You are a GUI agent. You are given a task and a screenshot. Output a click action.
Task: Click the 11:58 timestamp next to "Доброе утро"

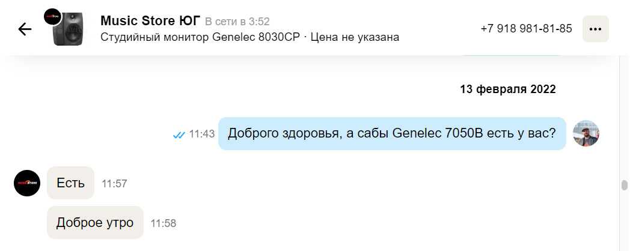(x=163, y=223)
